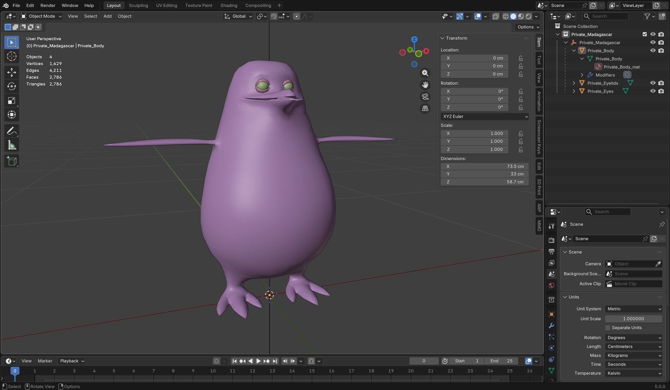Select the Transform tool
670x390 pixels.
pos(12,115)
